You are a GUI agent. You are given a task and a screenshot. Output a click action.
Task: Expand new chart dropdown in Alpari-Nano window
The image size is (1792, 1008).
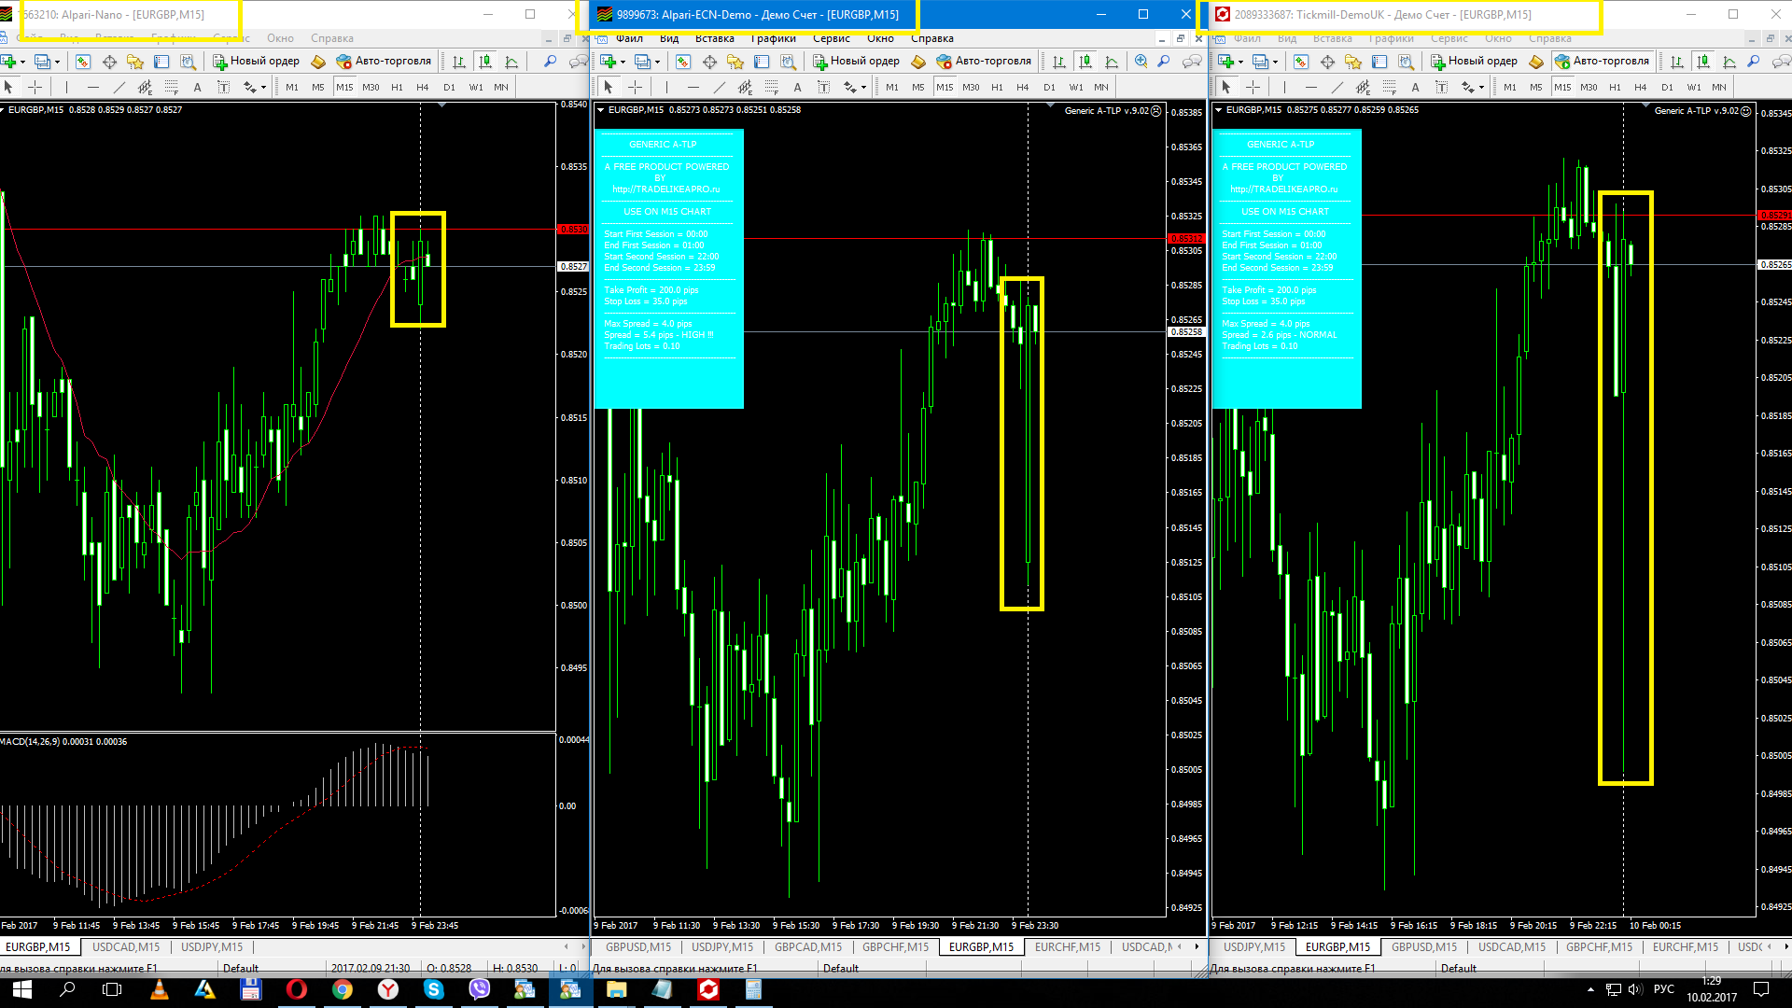tap(23, 62)
